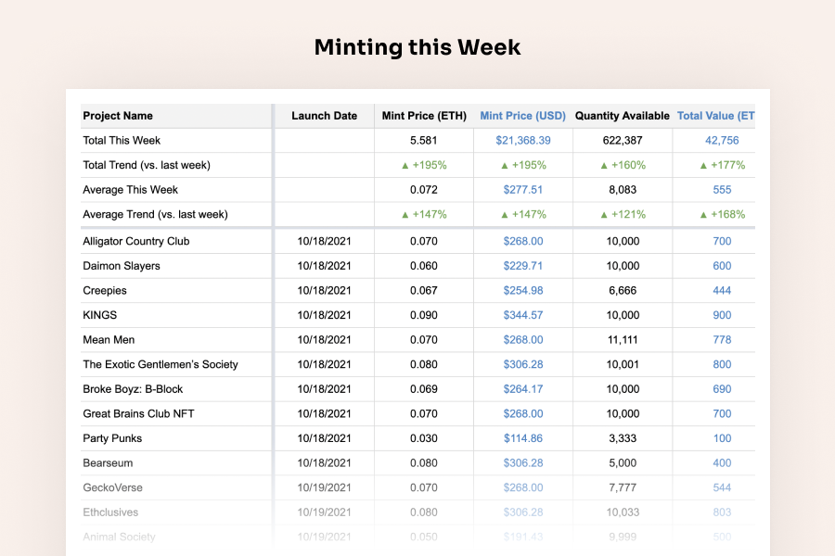
Task: Select the Great Brains Club NFT cell
Action: [x=138, y=413]
